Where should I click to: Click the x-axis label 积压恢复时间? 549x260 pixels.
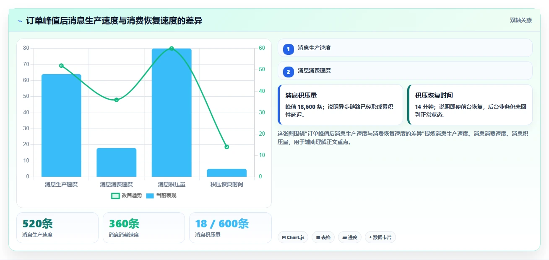tap(227, 184)
